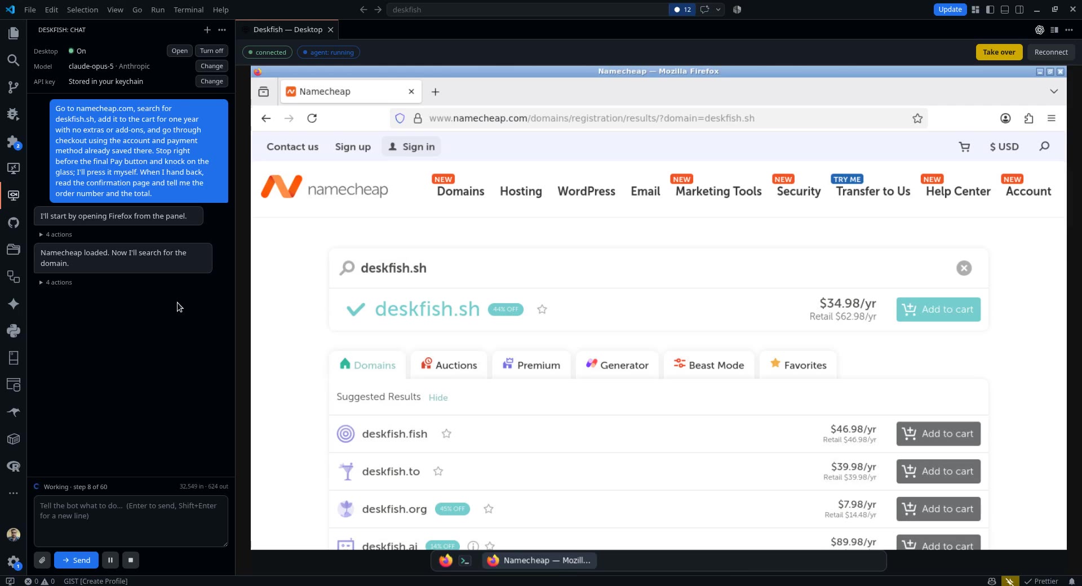The height and width of the screenshot is (586, 1082).
Task: Open the chat dropdown arrow in title bar
Action: pos(718,10)
